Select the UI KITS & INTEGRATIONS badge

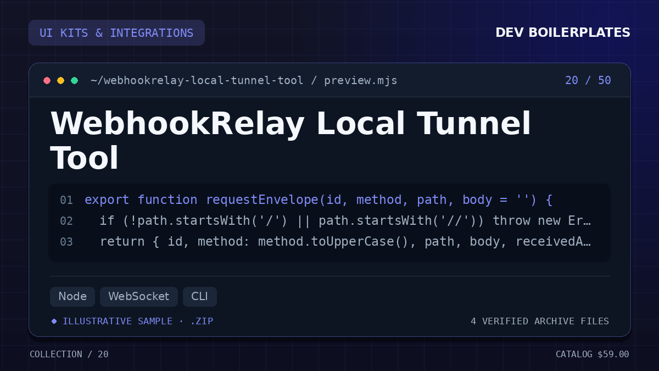point(116,33)
